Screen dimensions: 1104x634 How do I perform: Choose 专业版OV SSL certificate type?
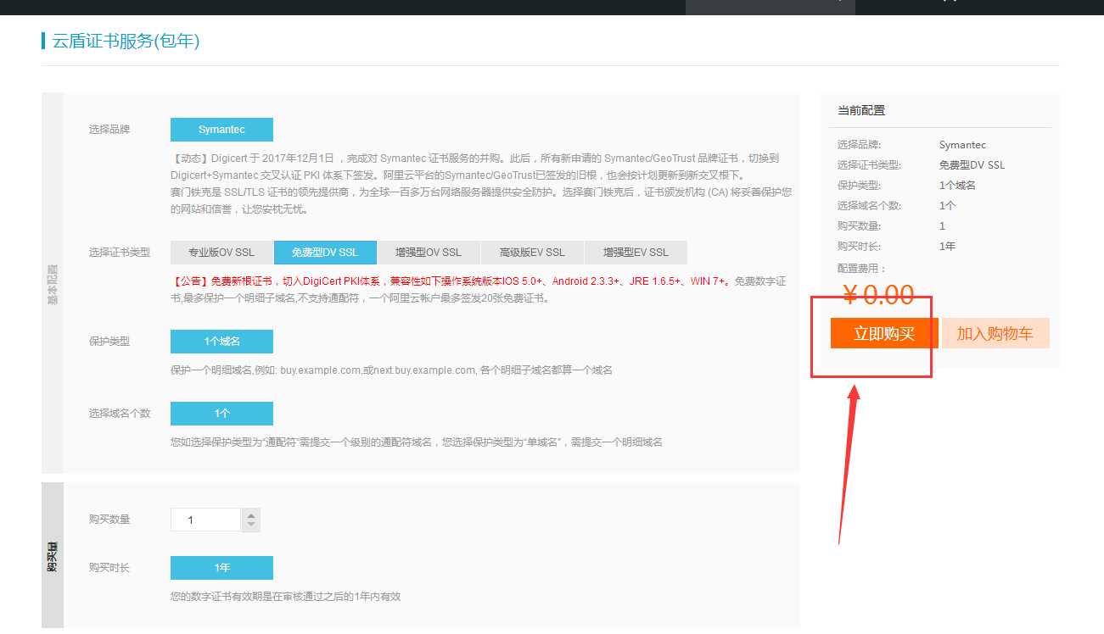[x=221, y=253]
